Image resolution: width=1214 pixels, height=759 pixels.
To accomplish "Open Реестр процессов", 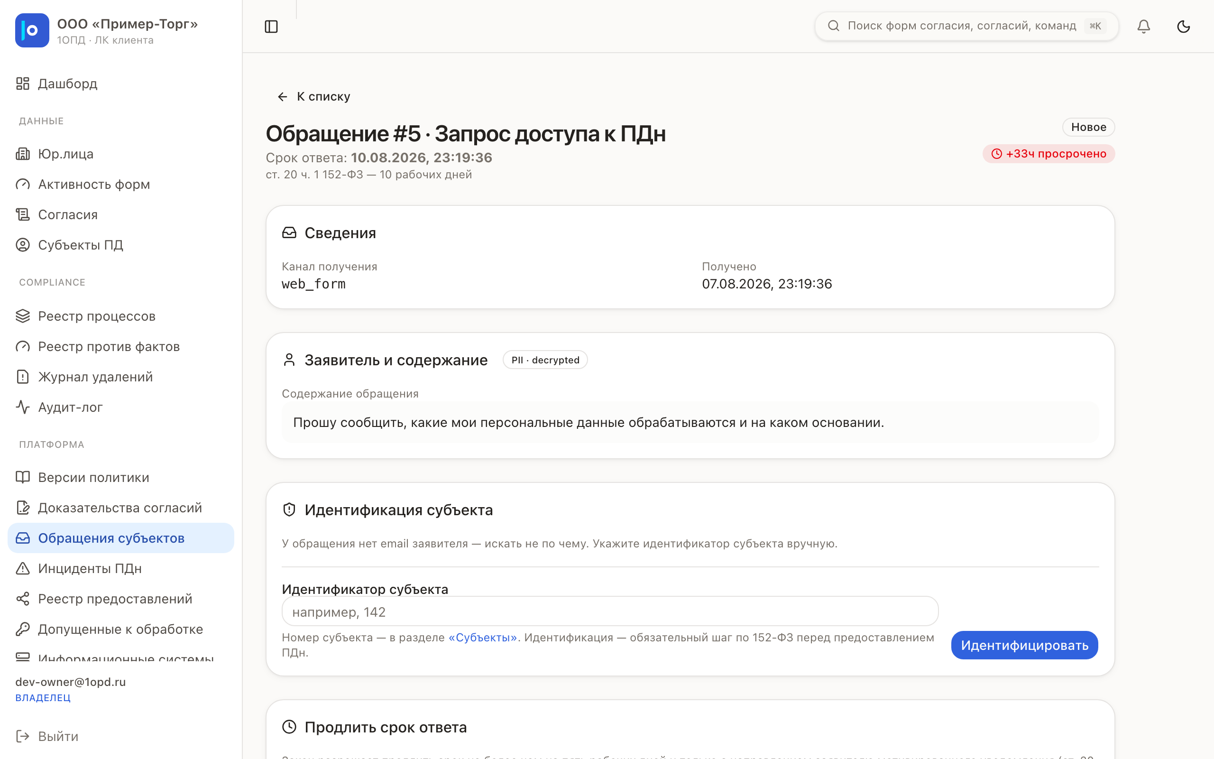I will (x=120, y=316).
